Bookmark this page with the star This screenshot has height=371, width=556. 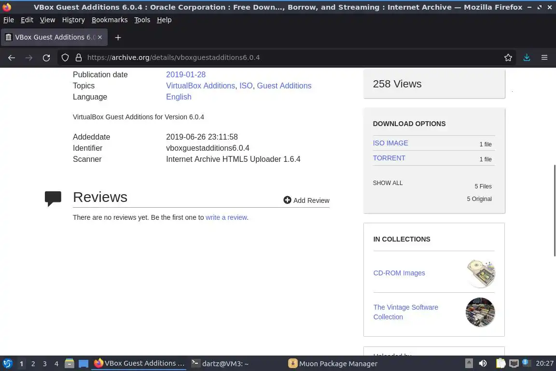508,57
